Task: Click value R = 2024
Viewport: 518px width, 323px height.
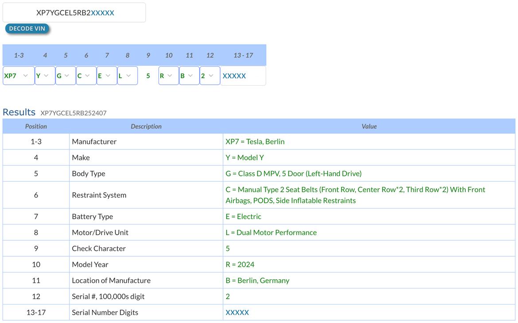Action: 240,264
